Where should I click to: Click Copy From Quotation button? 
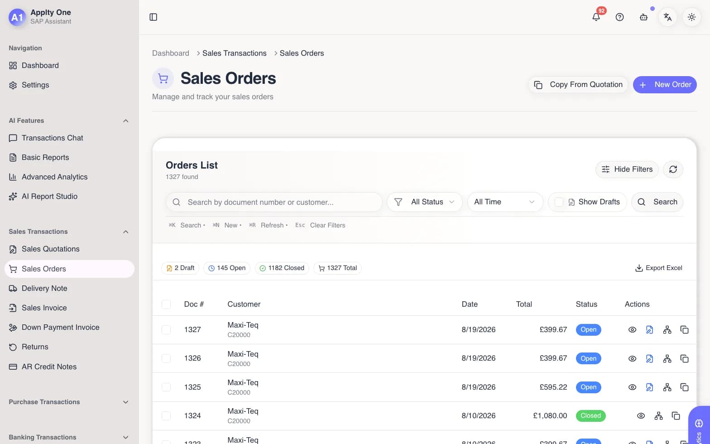[578, 85]
